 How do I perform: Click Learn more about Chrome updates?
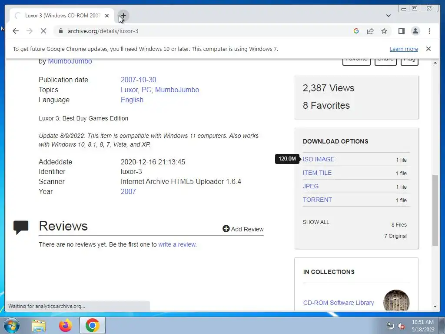pyautogui.click(x=404, y=49)
